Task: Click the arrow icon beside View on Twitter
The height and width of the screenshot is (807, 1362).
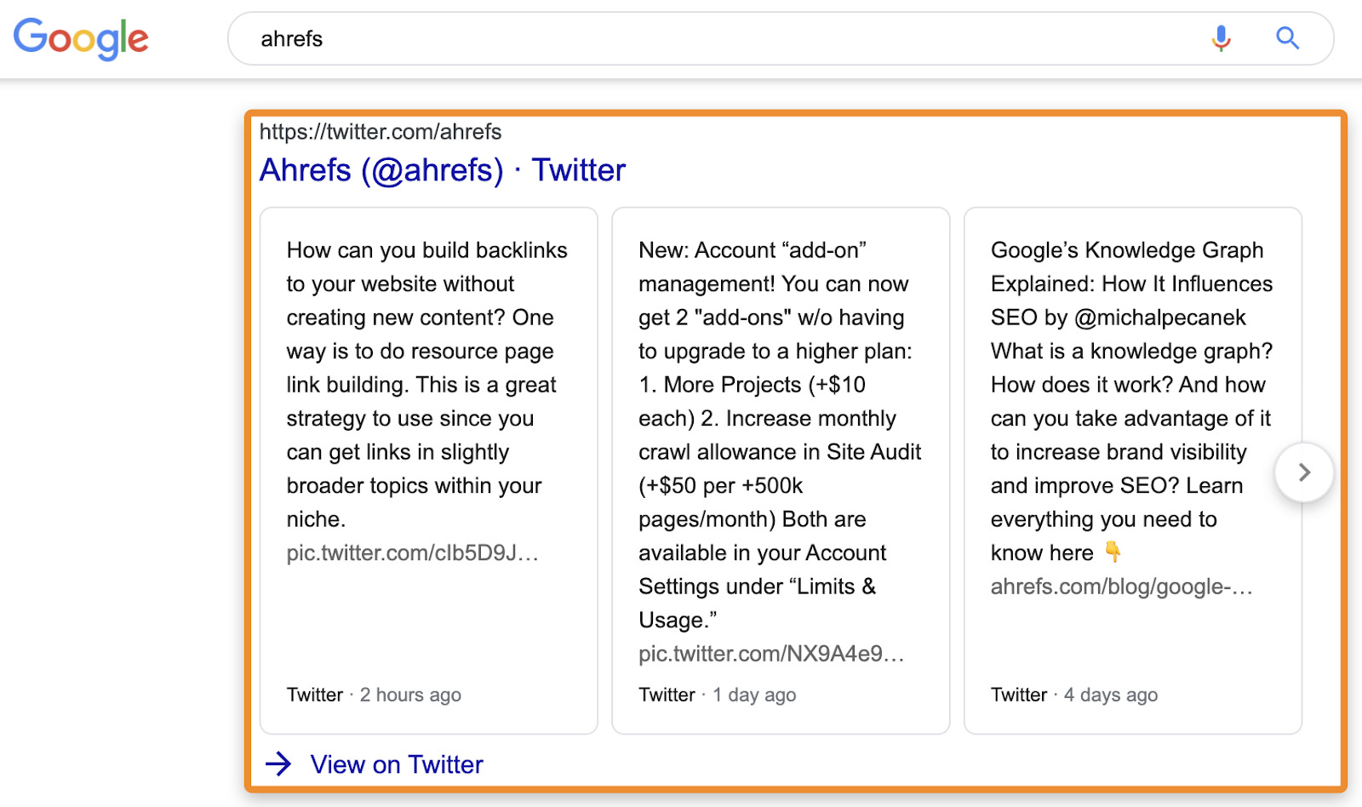Action: (x=277, y=764)
